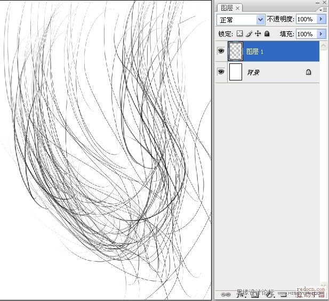
Task: Open the 不透明度 slider arrow
Action: (x=321, y=19)
